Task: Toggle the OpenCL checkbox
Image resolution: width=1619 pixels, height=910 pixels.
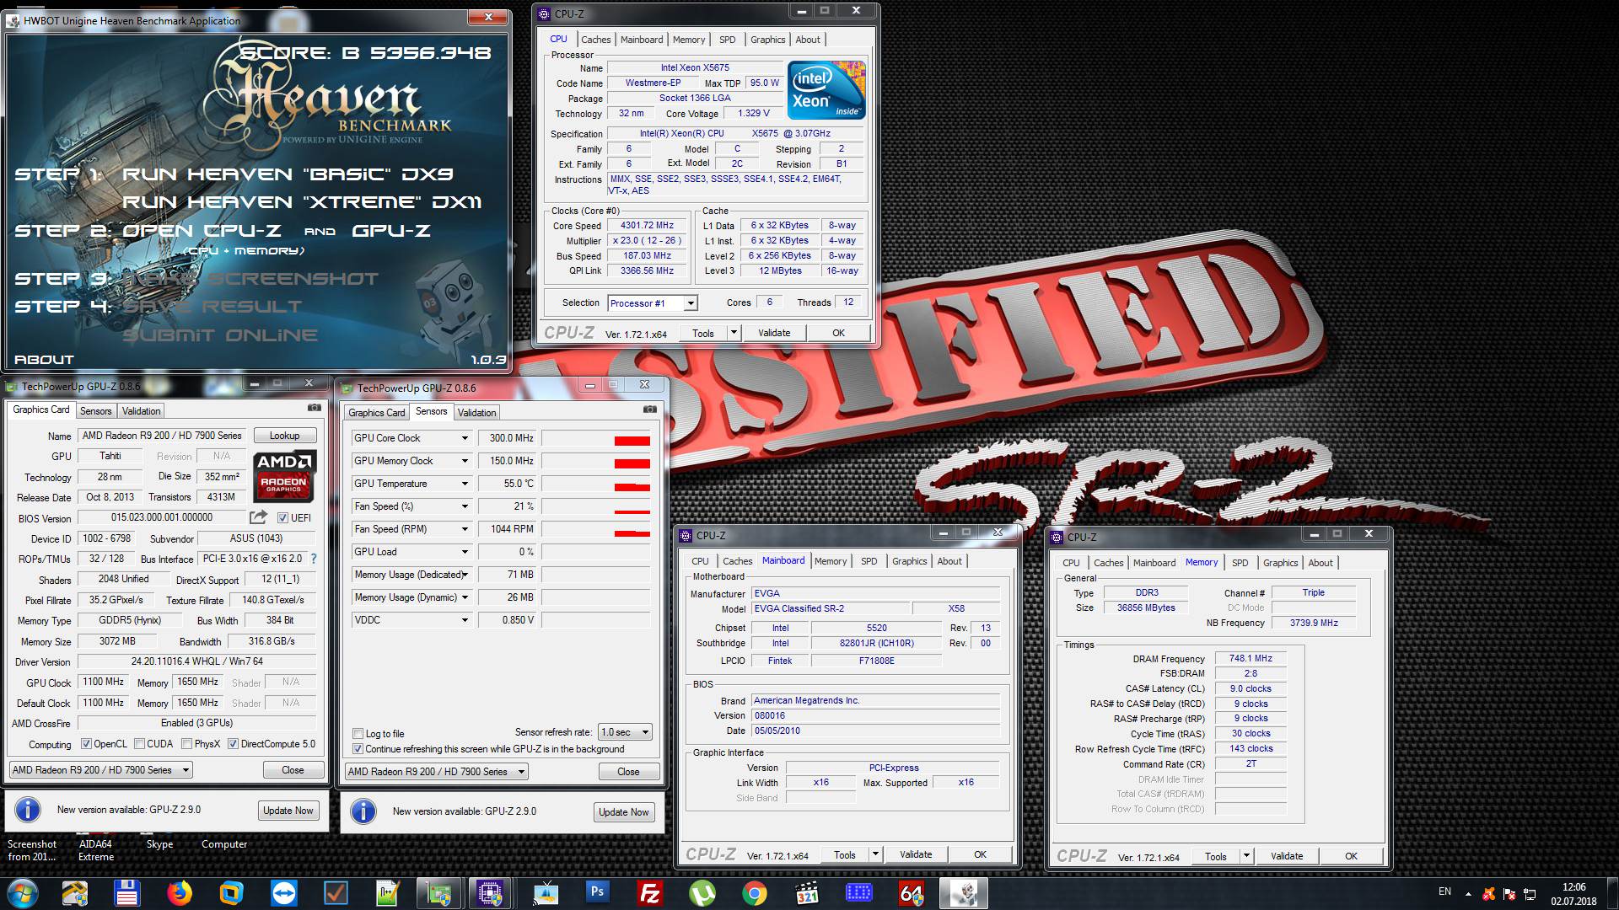Action: 86,744
